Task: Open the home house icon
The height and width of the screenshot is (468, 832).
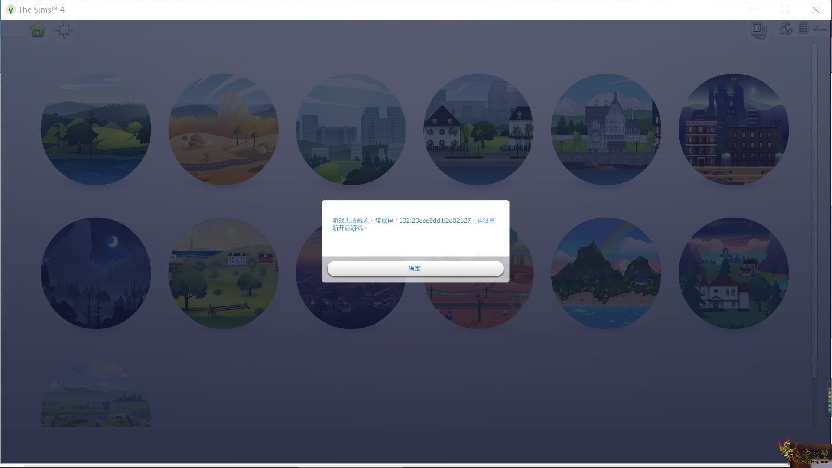Action: click(x=38, y=30)
